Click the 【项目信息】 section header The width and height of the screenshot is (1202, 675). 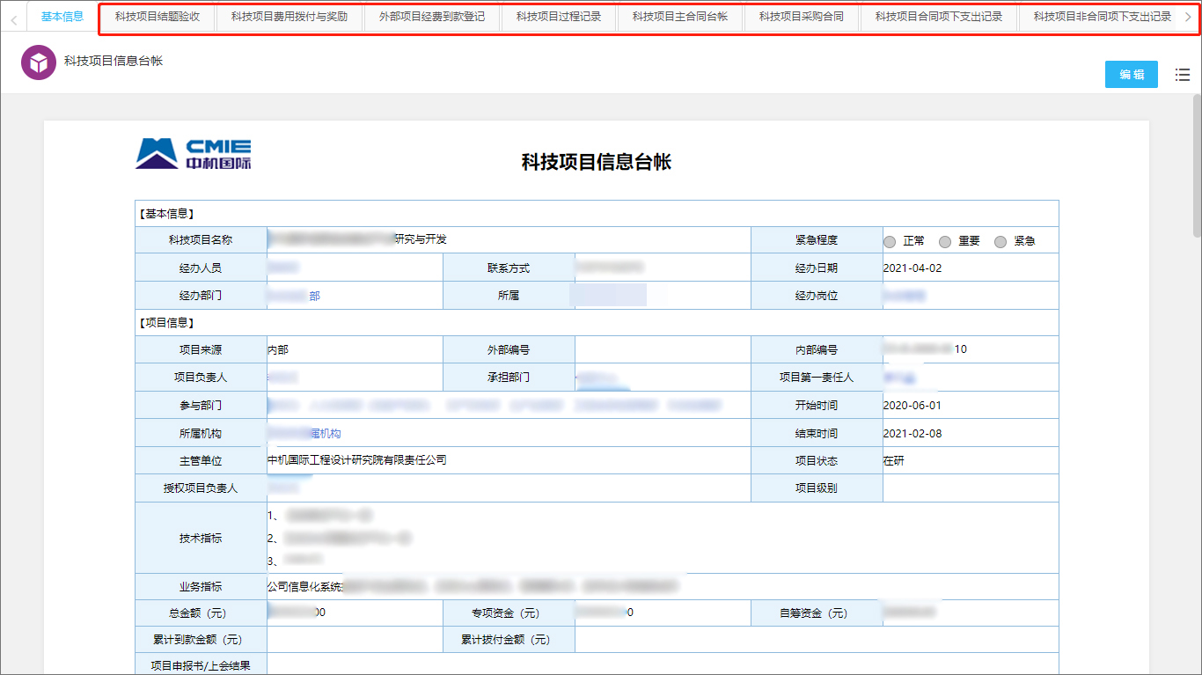pos(166,323)
